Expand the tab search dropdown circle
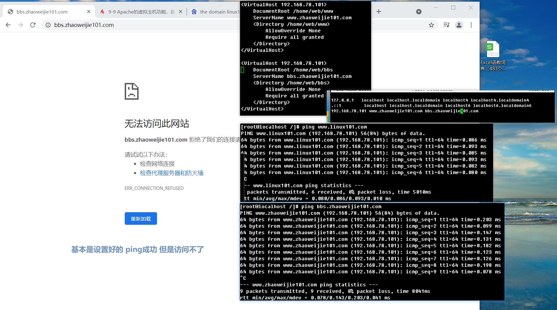This screenshot has height=310, width=557. [419, 12]
